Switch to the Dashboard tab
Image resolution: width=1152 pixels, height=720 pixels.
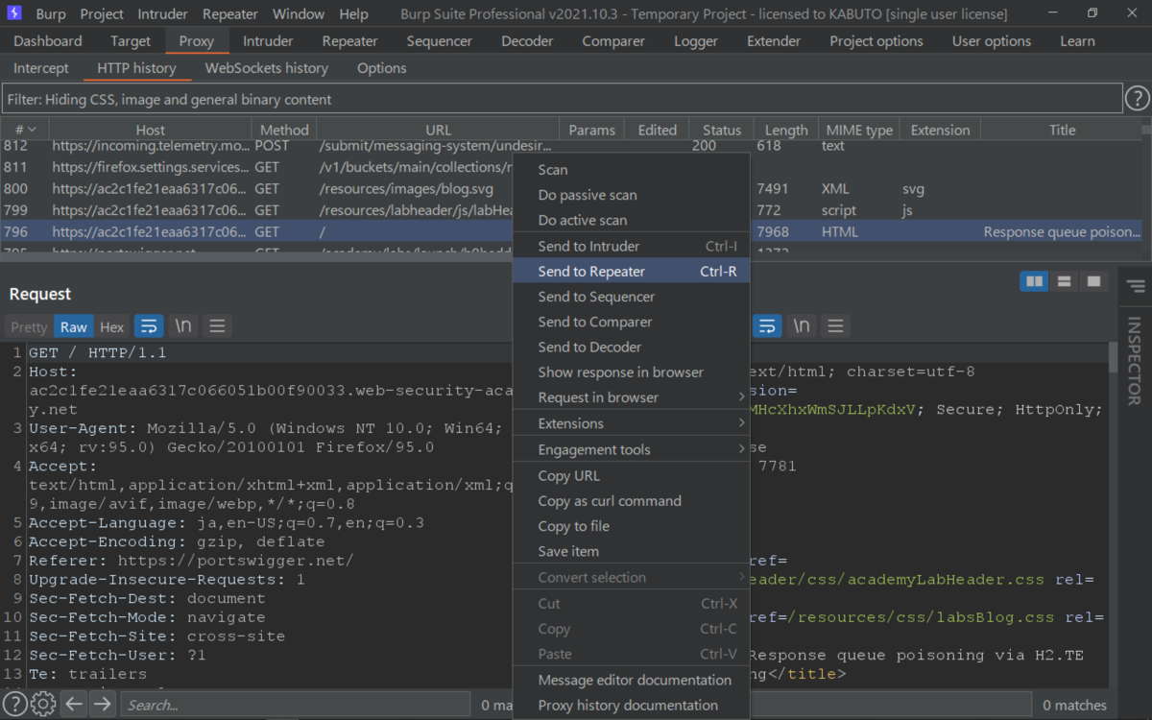(x=48, y=41)
